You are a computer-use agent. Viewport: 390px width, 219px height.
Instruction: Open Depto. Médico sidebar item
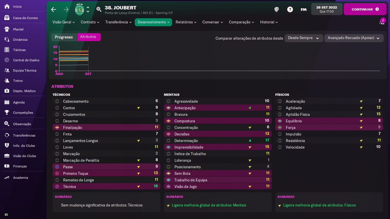pos(24,91)
